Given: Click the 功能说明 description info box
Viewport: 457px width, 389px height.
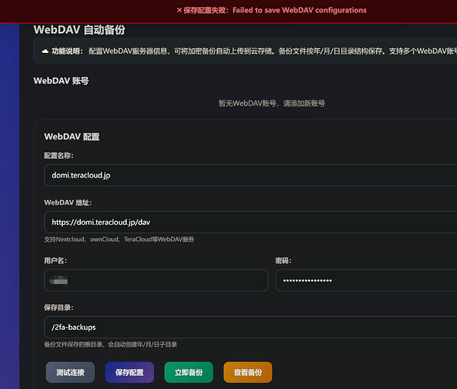Looking at the screenshot, I should 246,51.
